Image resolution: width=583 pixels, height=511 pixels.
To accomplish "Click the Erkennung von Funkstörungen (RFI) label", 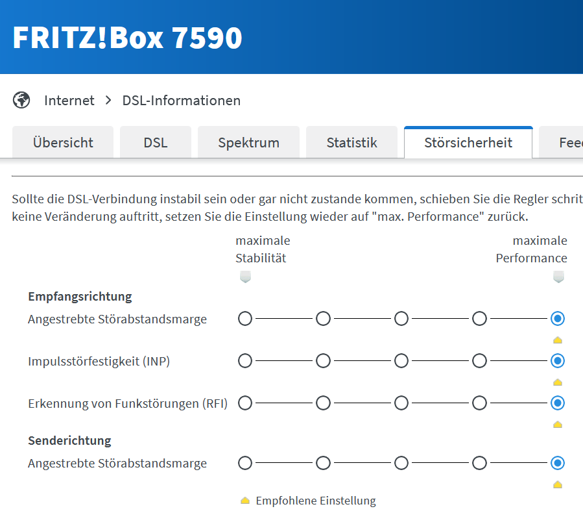I will [x=128, y=403].
